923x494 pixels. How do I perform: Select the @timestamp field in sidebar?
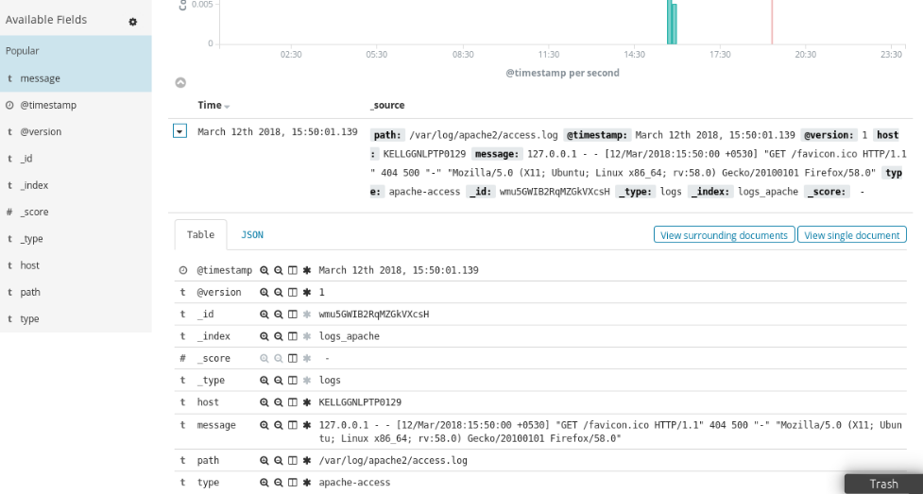[x=47, y=105]
